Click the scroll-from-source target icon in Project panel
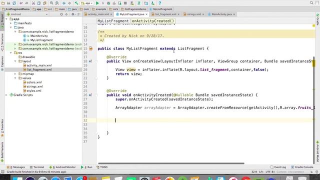 [61, 14]
